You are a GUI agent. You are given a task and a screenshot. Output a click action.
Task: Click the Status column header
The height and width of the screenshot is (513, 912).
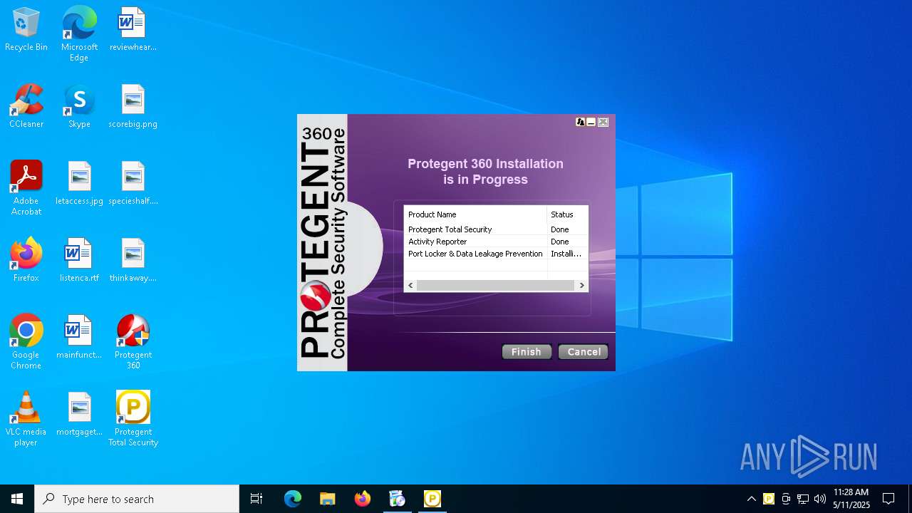click(x=567, y=214)
